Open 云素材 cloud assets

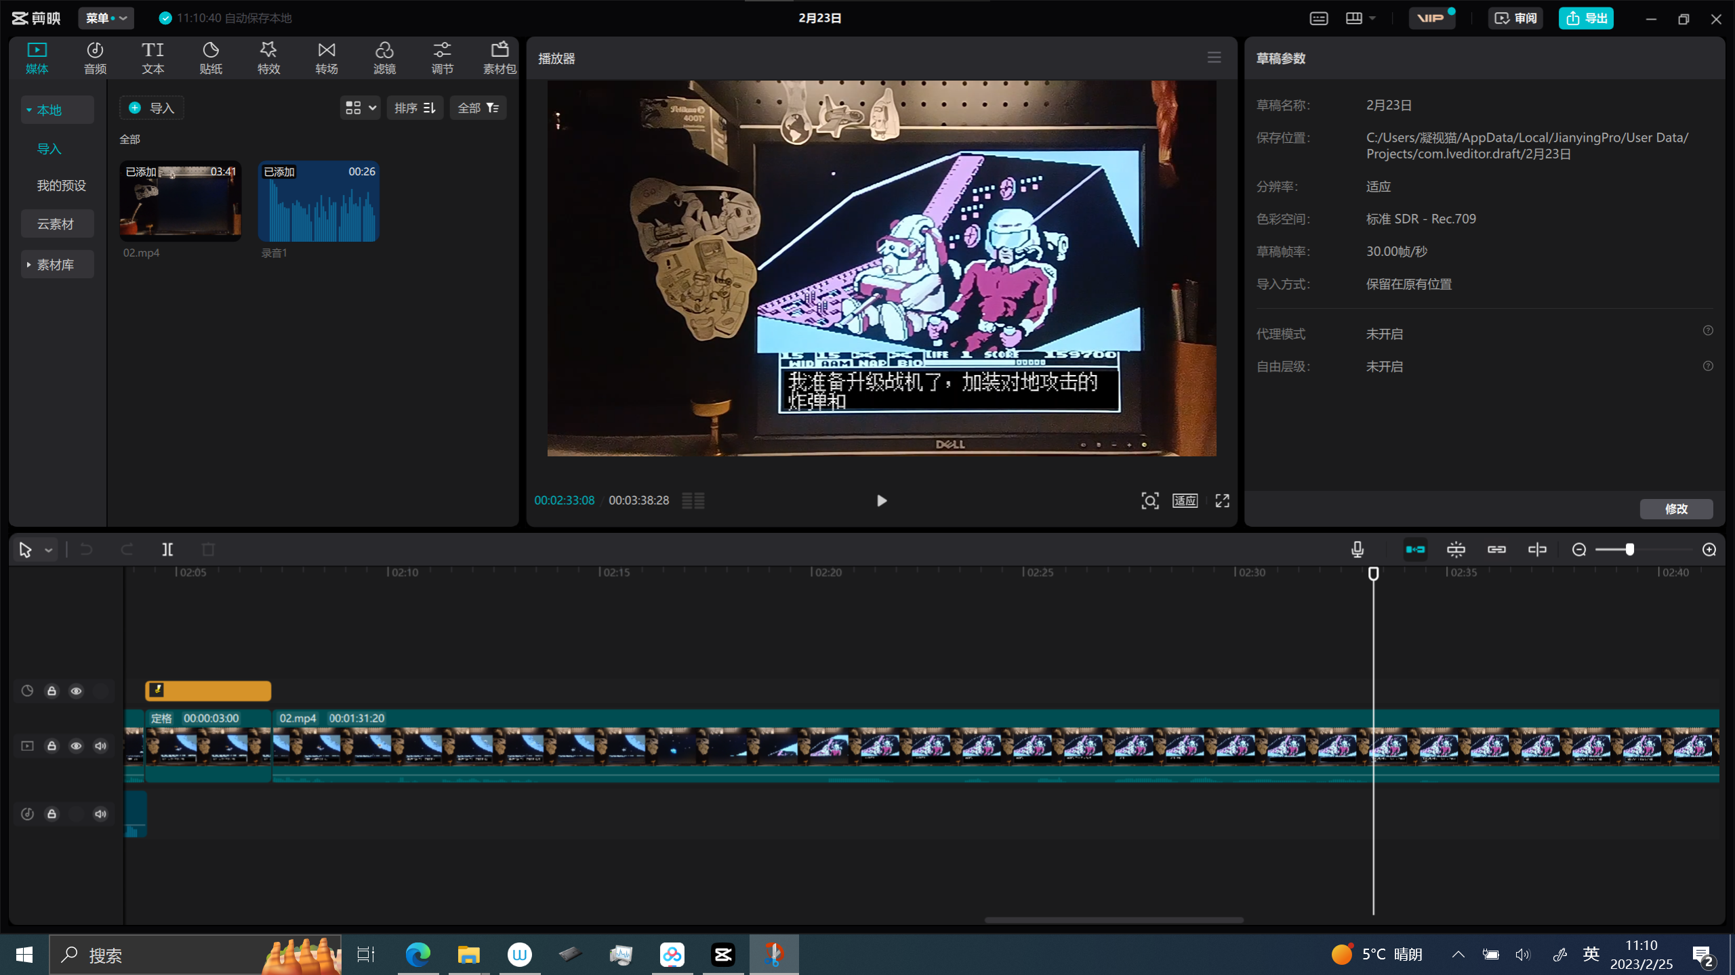pyautogui.click(x=58, y=223)
